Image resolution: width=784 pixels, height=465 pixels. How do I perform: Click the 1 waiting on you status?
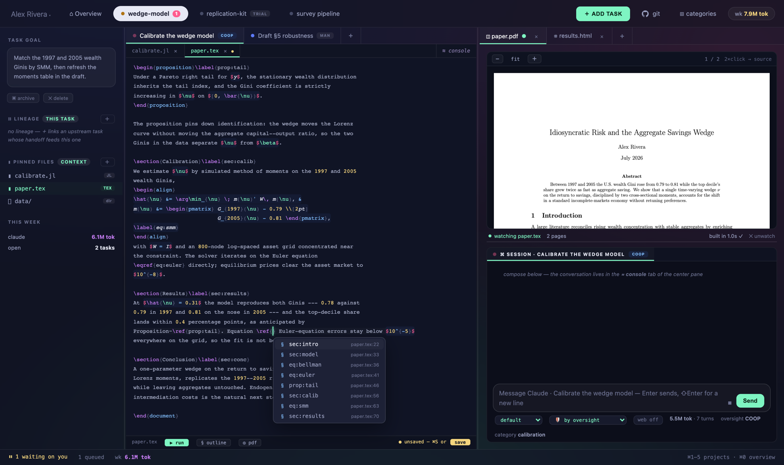(x=38, y=457)
